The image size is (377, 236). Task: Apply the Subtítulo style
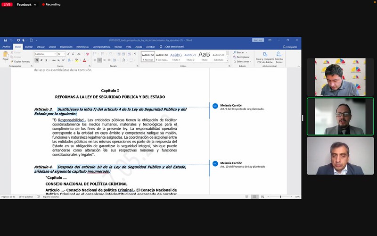pos(219,57)
